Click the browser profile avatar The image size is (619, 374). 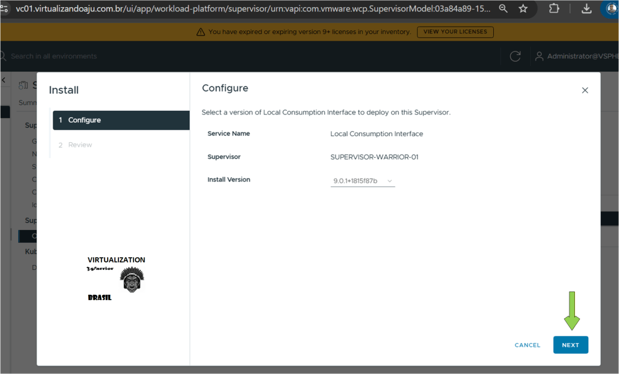(x=611, y=8)
